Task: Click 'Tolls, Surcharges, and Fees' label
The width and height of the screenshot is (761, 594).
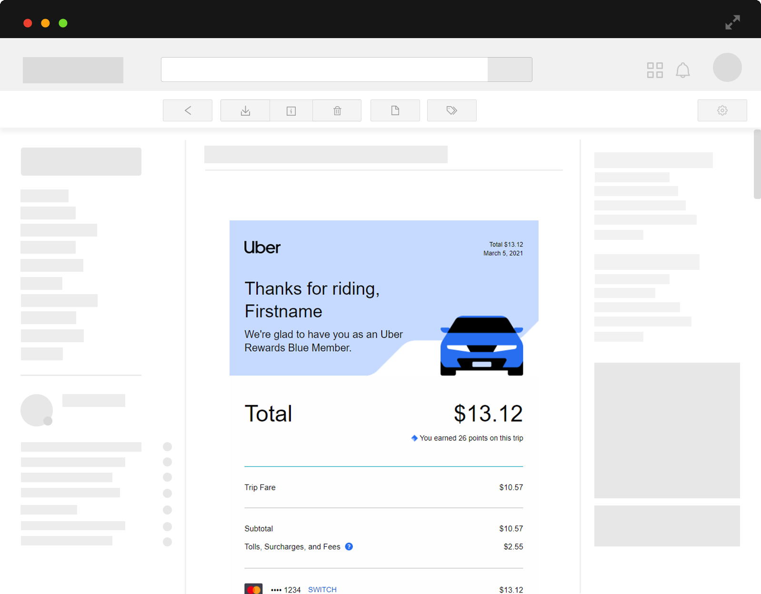Action: 292,547
